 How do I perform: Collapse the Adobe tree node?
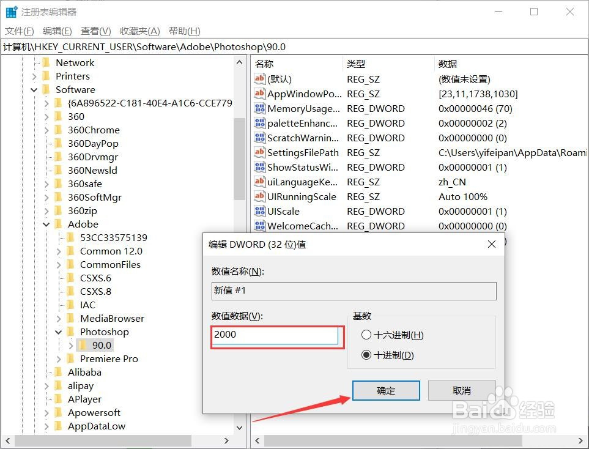point(46,224)
